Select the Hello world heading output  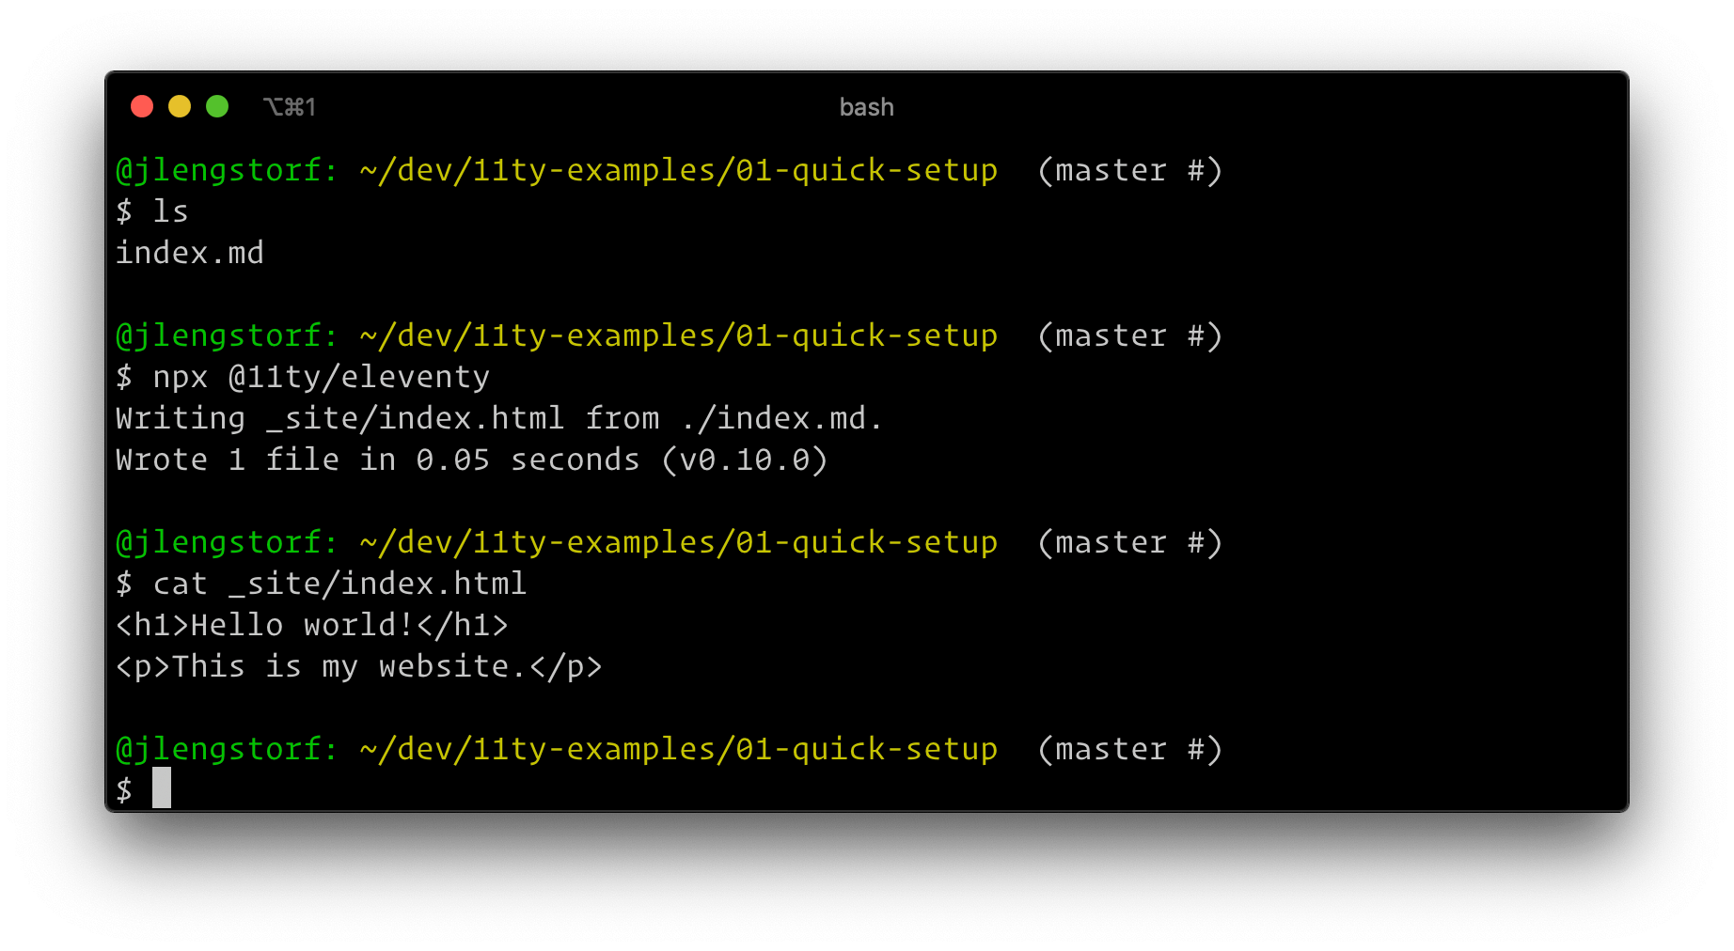click(x=310, y=624)
